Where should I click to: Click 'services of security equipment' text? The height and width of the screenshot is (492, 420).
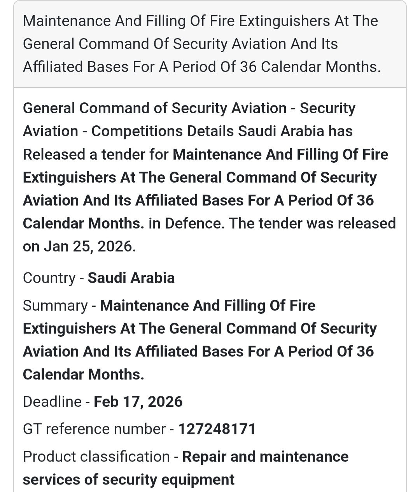[x=128, y=480]
